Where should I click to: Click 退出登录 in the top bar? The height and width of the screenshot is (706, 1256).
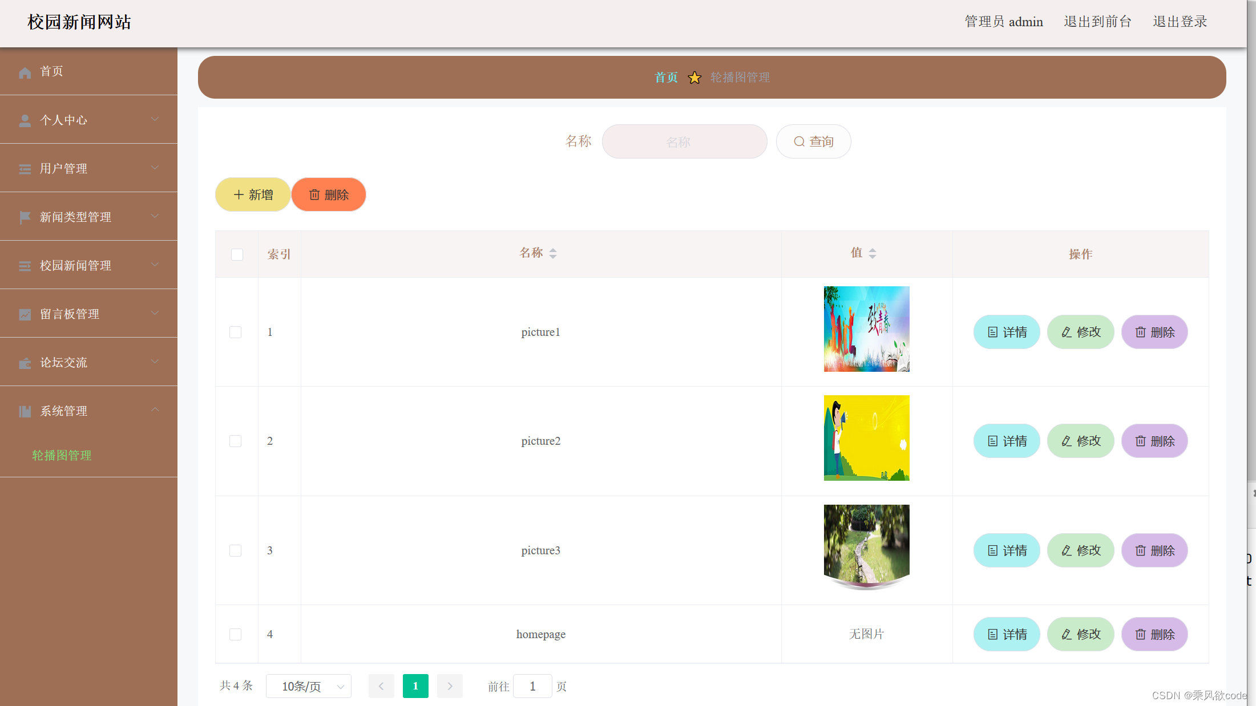coord(1179,22)
